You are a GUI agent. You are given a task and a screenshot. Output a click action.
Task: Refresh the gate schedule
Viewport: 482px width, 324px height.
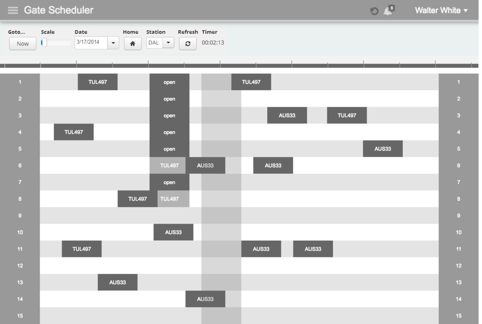click(187, 43)
